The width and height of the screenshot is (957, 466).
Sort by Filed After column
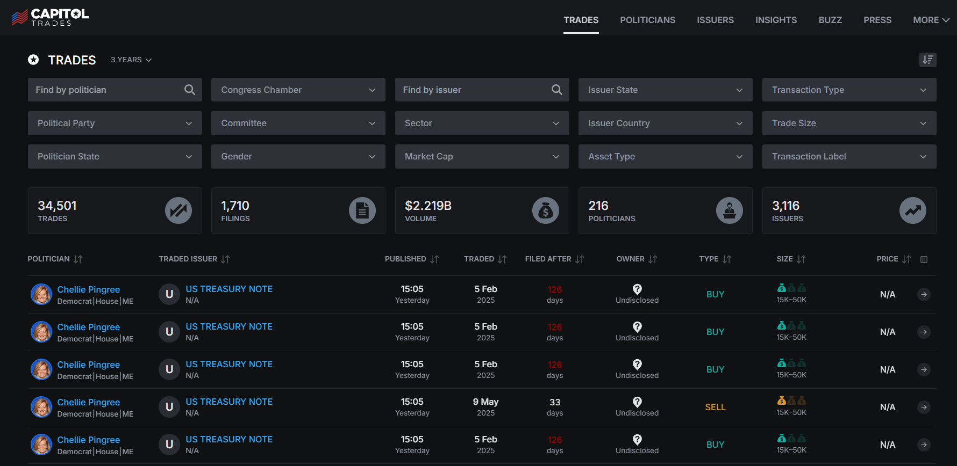click(554, 259)
